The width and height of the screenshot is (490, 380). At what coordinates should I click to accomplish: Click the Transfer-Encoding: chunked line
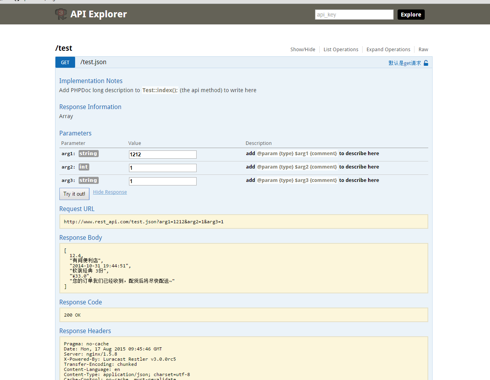pos(100,364)
